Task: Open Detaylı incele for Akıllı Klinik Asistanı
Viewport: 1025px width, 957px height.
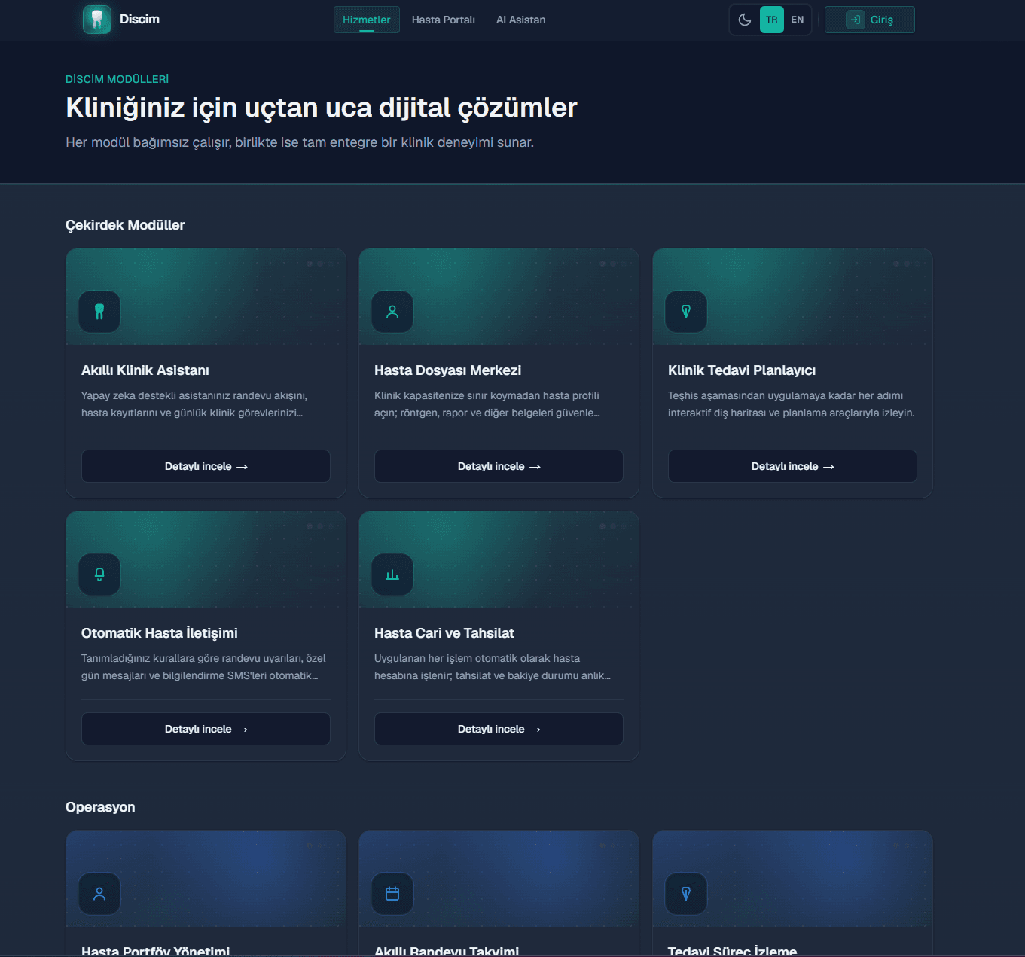Action: 206,466
